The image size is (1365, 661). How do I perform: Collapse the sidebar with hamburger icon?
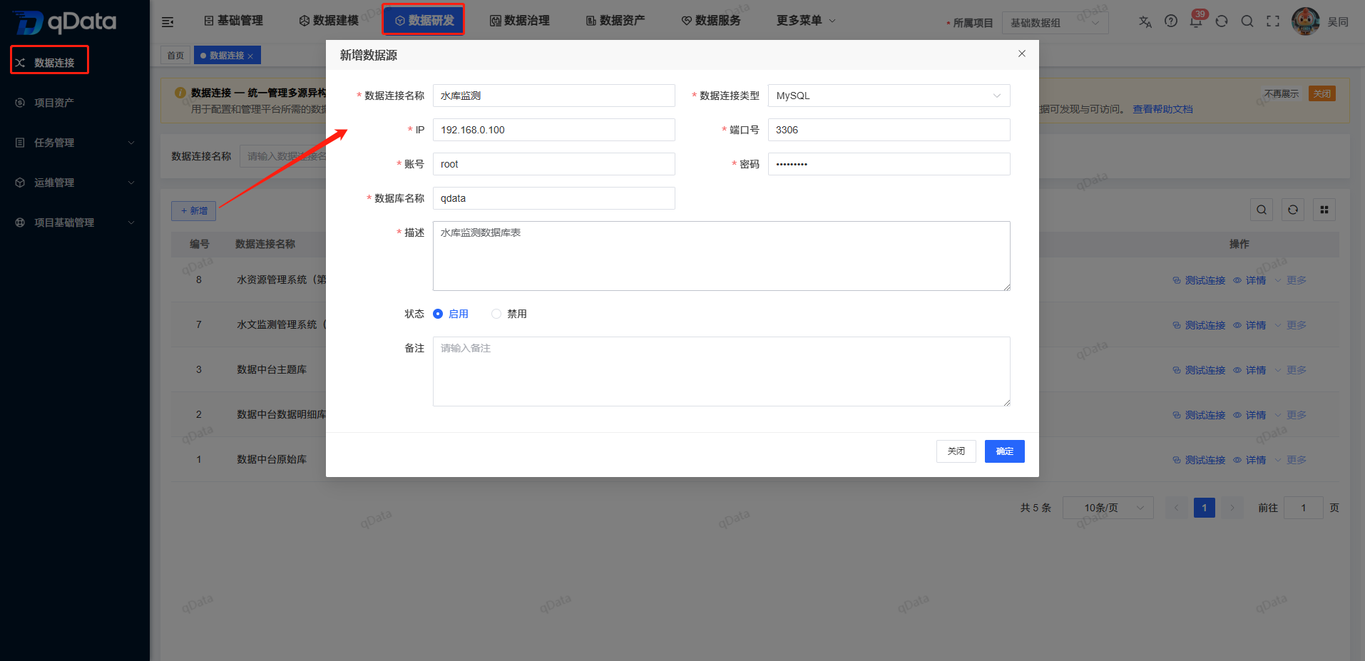point(168,22)
